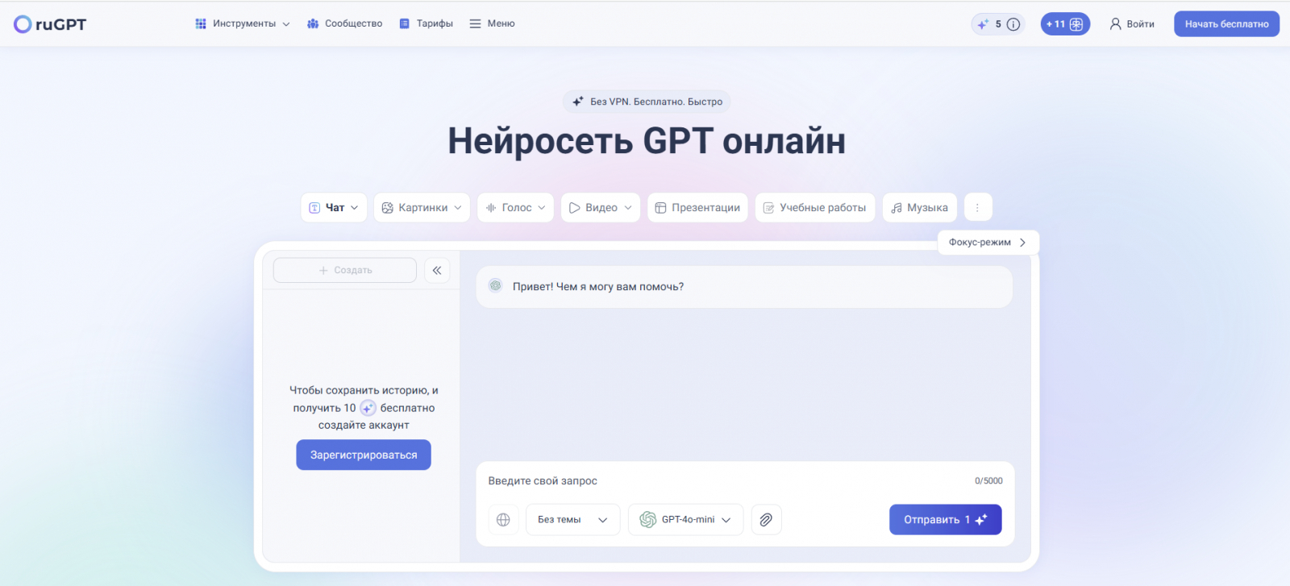Click the Начать бесплатно button

tap(1226, 24)
